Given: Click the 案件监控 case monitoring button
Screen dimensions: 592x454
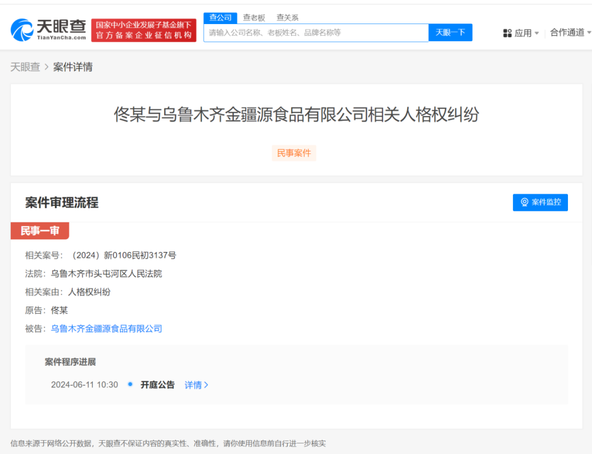Looking at the screenshot, I should click(x=540, y=202).
